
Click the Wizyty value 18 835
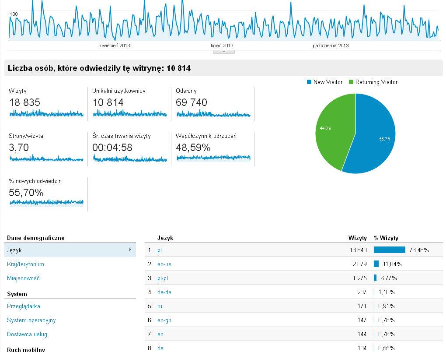click(25, 102)
